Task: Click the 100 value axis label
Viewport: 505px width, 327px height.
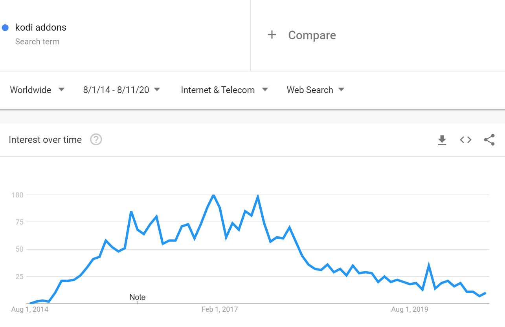Action: pyautogui.click(x=18, y=195)
